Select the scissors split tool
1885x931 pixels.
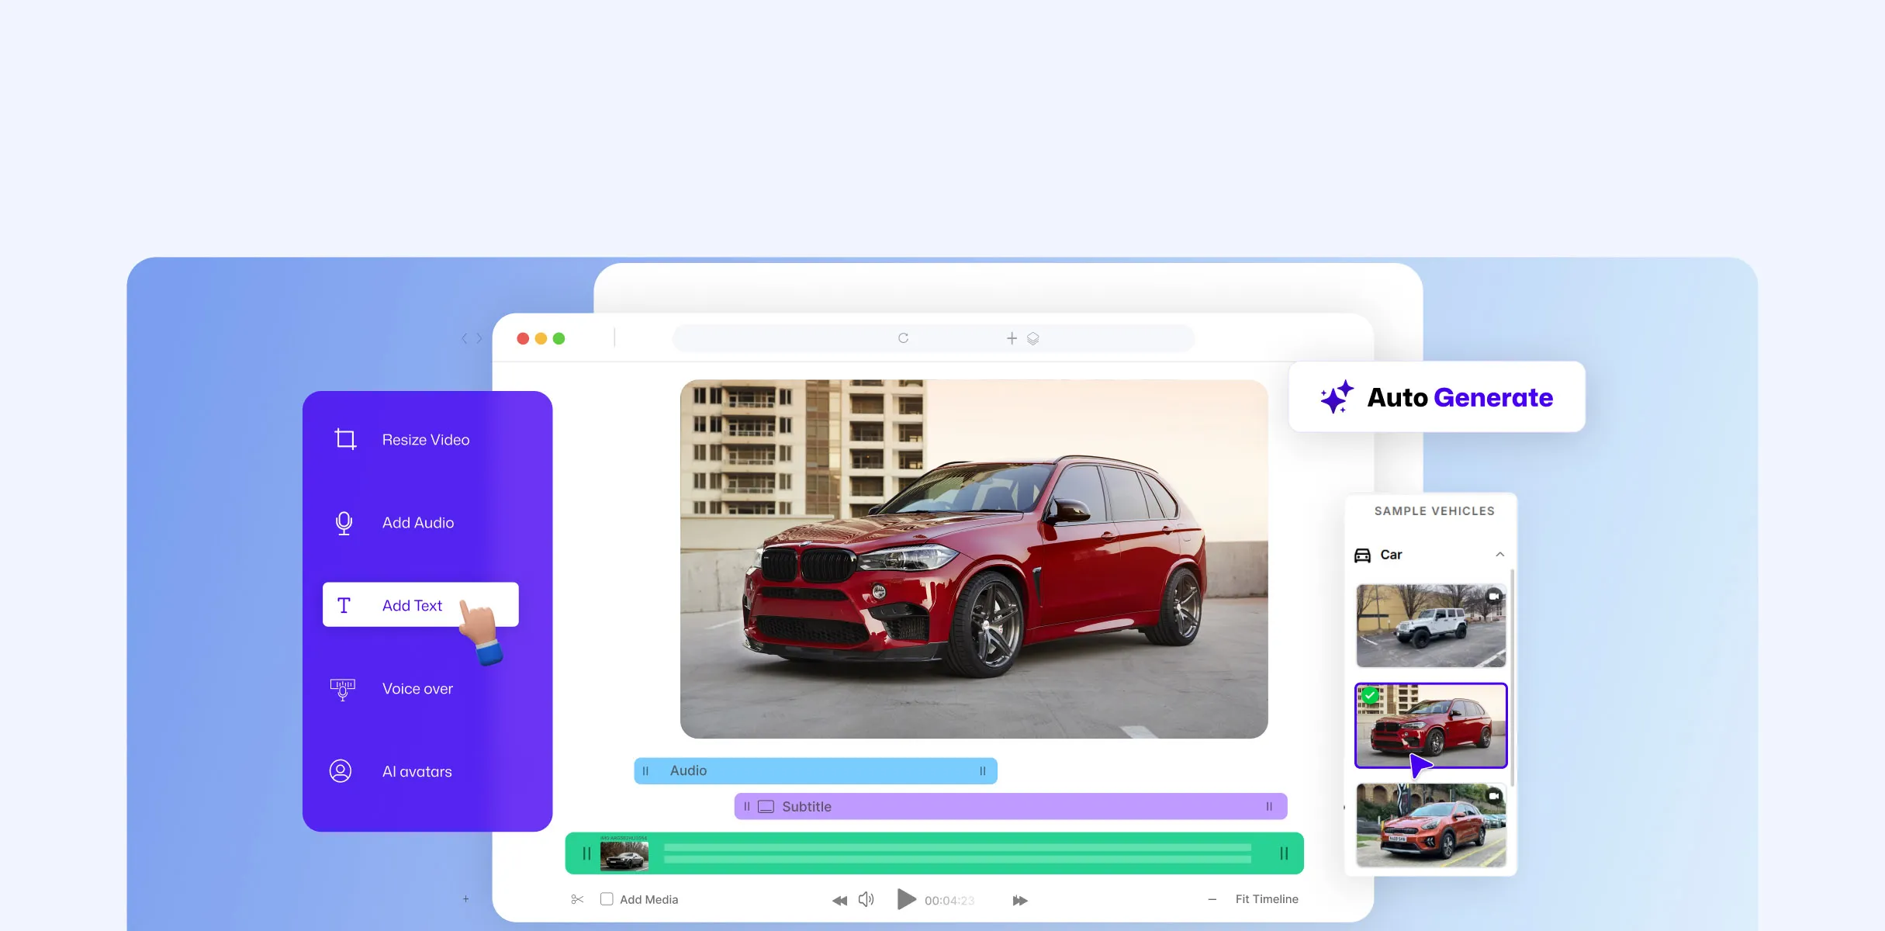577,899
